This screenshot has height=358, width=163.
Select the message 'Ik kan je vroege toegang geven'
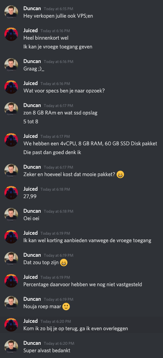pos(58,47)
